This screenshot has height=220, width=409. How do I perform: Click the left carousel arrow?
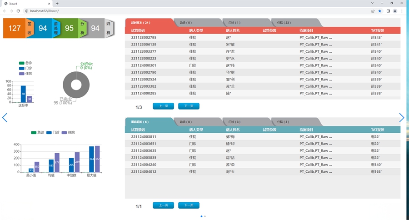click(x=5, y=118)
